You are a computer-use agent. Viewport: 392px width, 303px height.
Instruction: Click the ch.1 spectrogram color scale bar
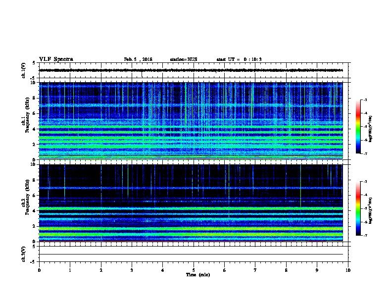click(x=358, y=127)
